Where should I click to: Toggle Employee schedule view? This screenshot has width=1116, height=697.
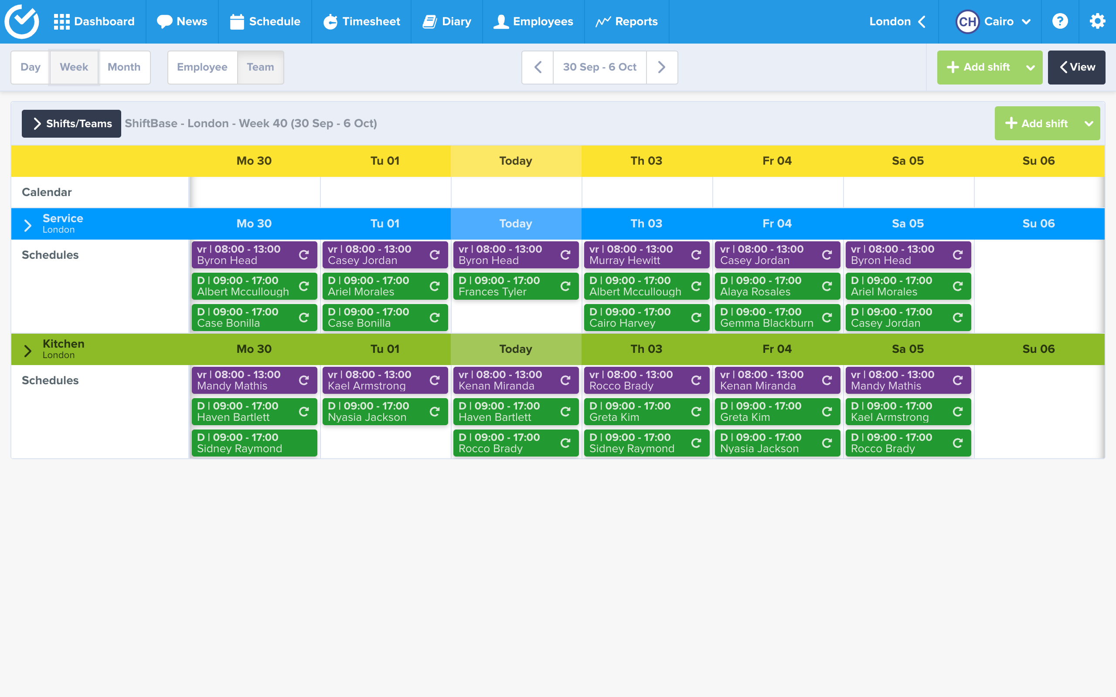tap(202, 67)
